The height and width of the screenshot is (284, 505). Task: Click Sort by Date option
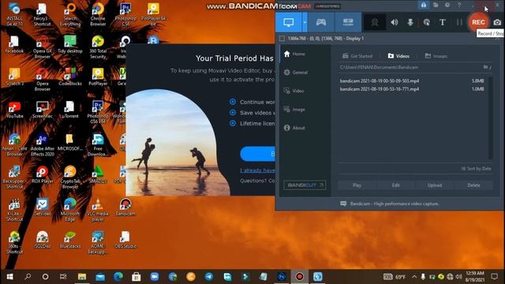[x=476, y=169]
